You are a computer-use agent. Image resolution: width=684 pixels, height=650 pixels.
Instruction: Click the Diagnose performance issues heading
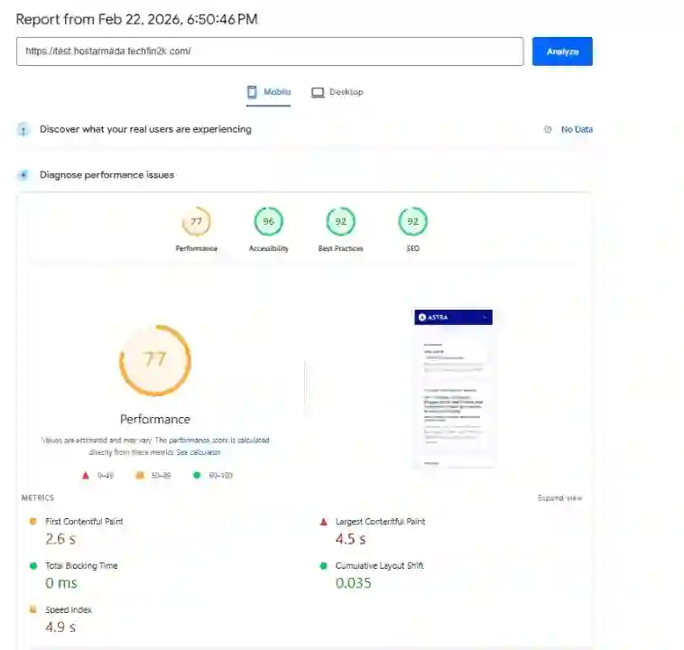tap(106, 175)
